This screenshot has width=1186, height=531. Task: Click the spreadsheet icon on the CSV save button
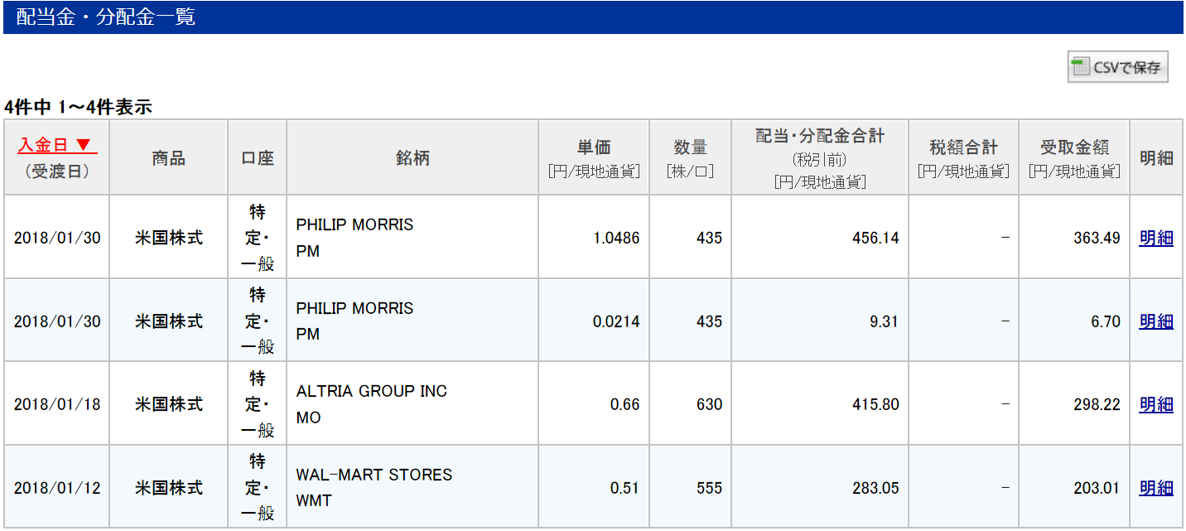point(1080,67)
